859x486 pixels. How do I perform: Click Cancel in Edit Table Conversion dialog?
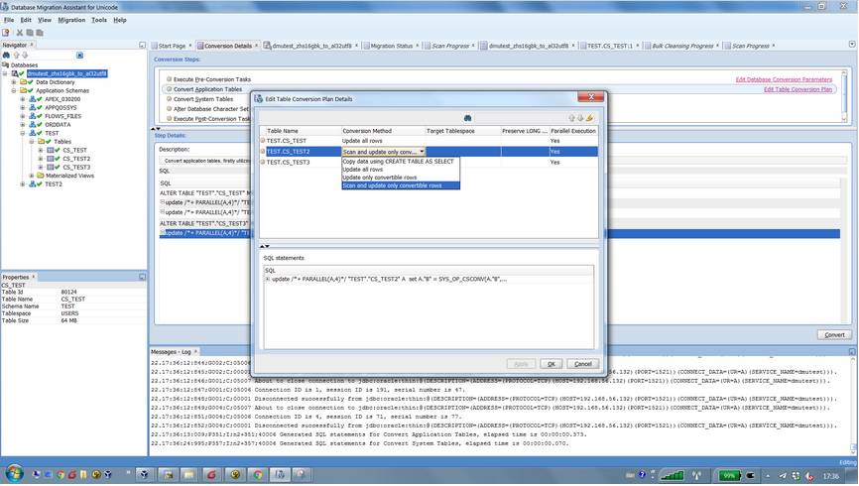tap(583, 364)
